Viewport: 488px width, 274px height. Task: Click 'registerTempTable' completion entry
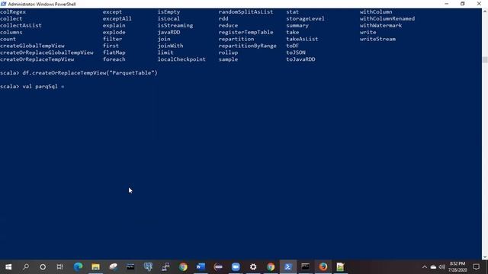246,32
